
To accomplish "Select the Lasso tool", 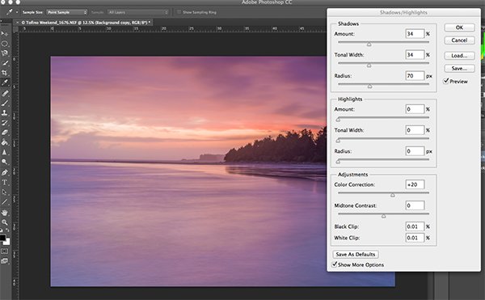I will coord(4,53).
